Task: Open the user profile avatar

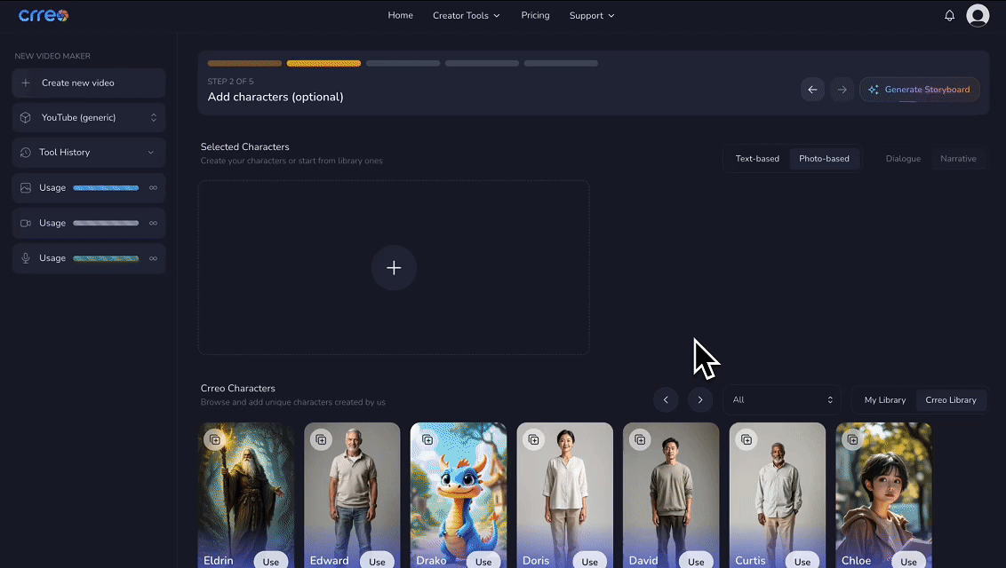Action: click(x=978, y=16)
